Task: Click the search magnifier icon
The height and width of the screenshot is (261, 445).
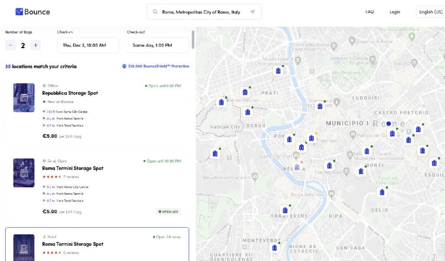Action: [x=155, y=12]
